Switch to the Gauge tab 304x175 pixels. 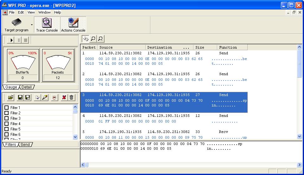coord(11,87)
